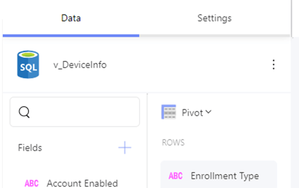
Task: Click the Enrollment Type row item
Action: pyautogui.click(x=219, y=175)
